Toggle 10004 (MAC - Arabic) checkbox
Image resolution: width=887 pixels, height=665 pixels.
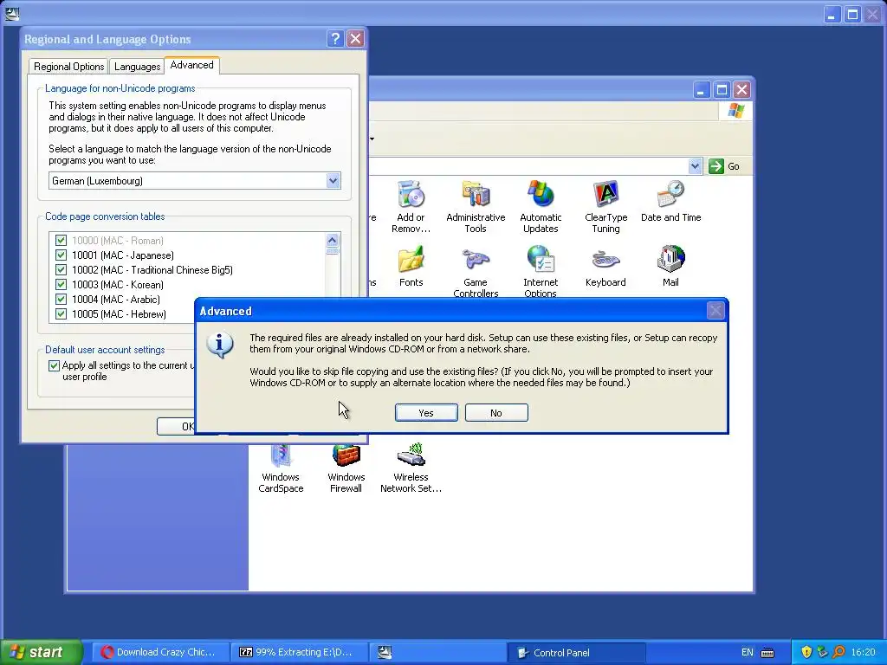62,299
